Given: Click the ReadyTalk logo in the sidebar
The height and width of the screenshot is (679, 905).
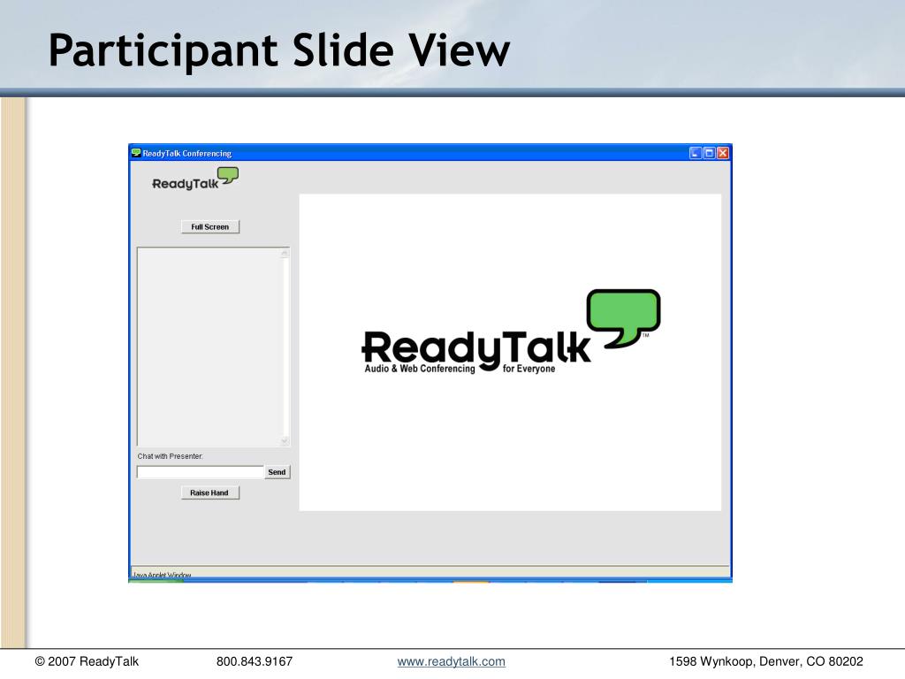Looking at the screenshot, I should 195,179.
